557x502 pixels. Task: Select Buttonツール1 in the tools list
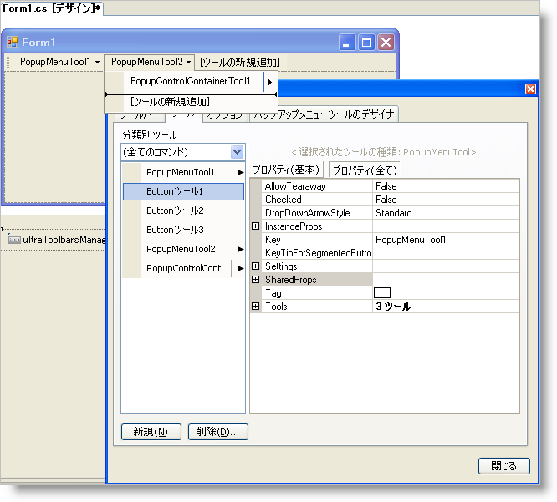(x=183, y=191)
